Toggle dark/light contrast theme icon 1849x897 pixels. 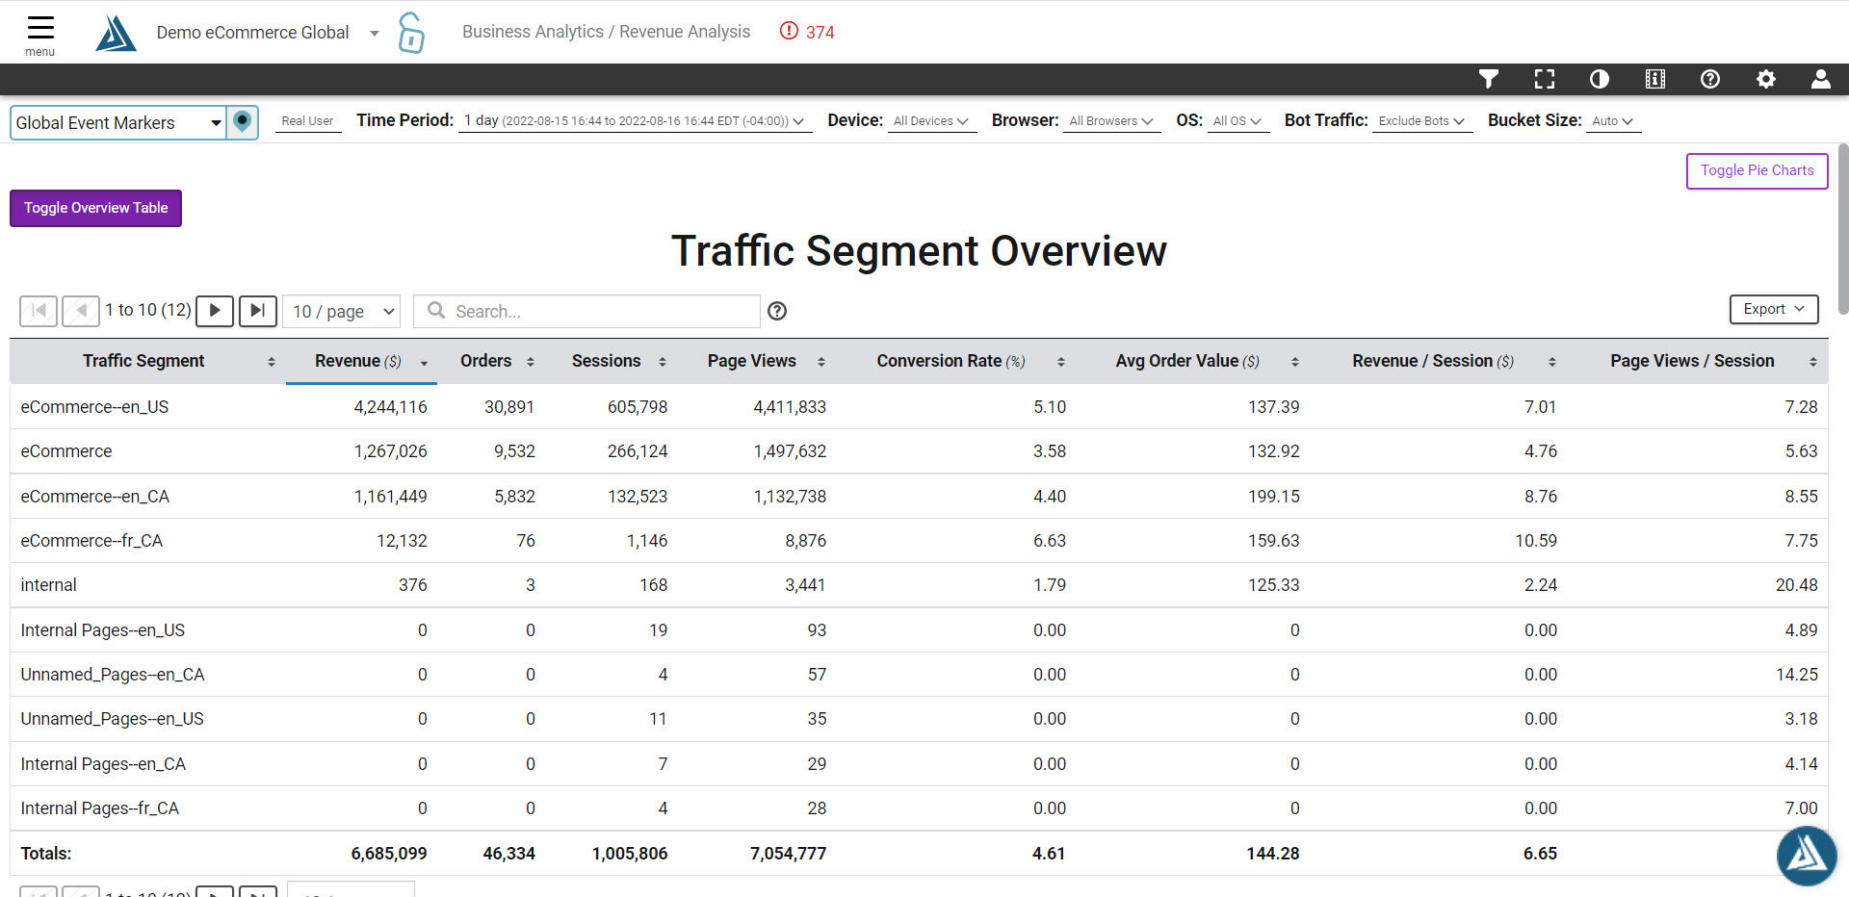click(1600, 79)
